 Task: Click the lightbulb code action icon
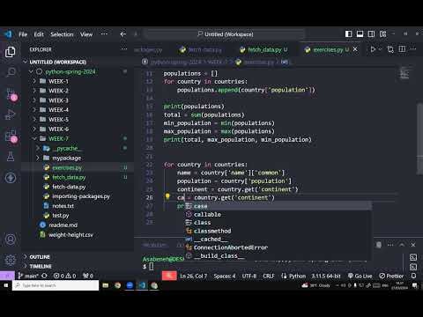(x=167, y=196)
